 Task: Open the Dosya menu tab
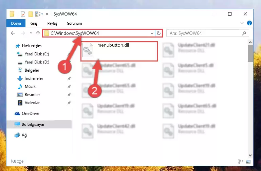16,23
